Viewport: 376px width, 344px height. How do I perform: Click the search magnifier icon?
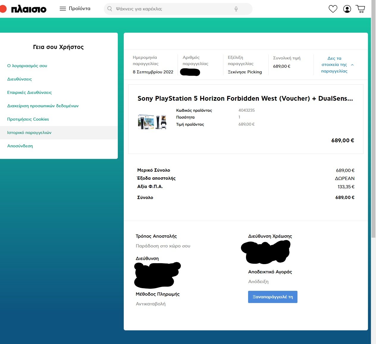pos(110,9)
